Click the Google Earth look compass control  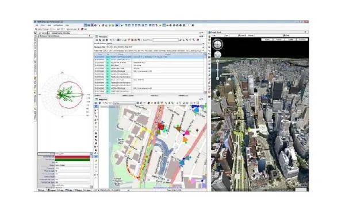tap(217, 45)
